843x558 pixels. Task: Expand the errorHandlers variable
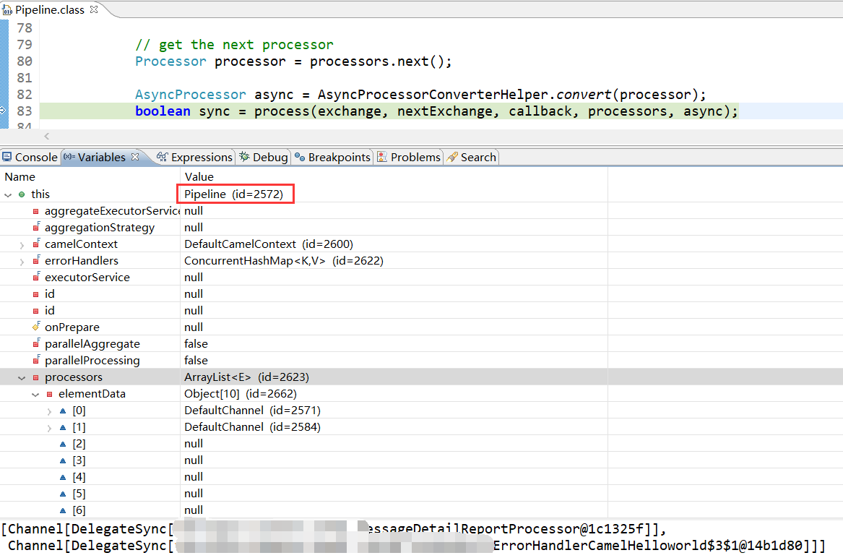pos(22,262)
